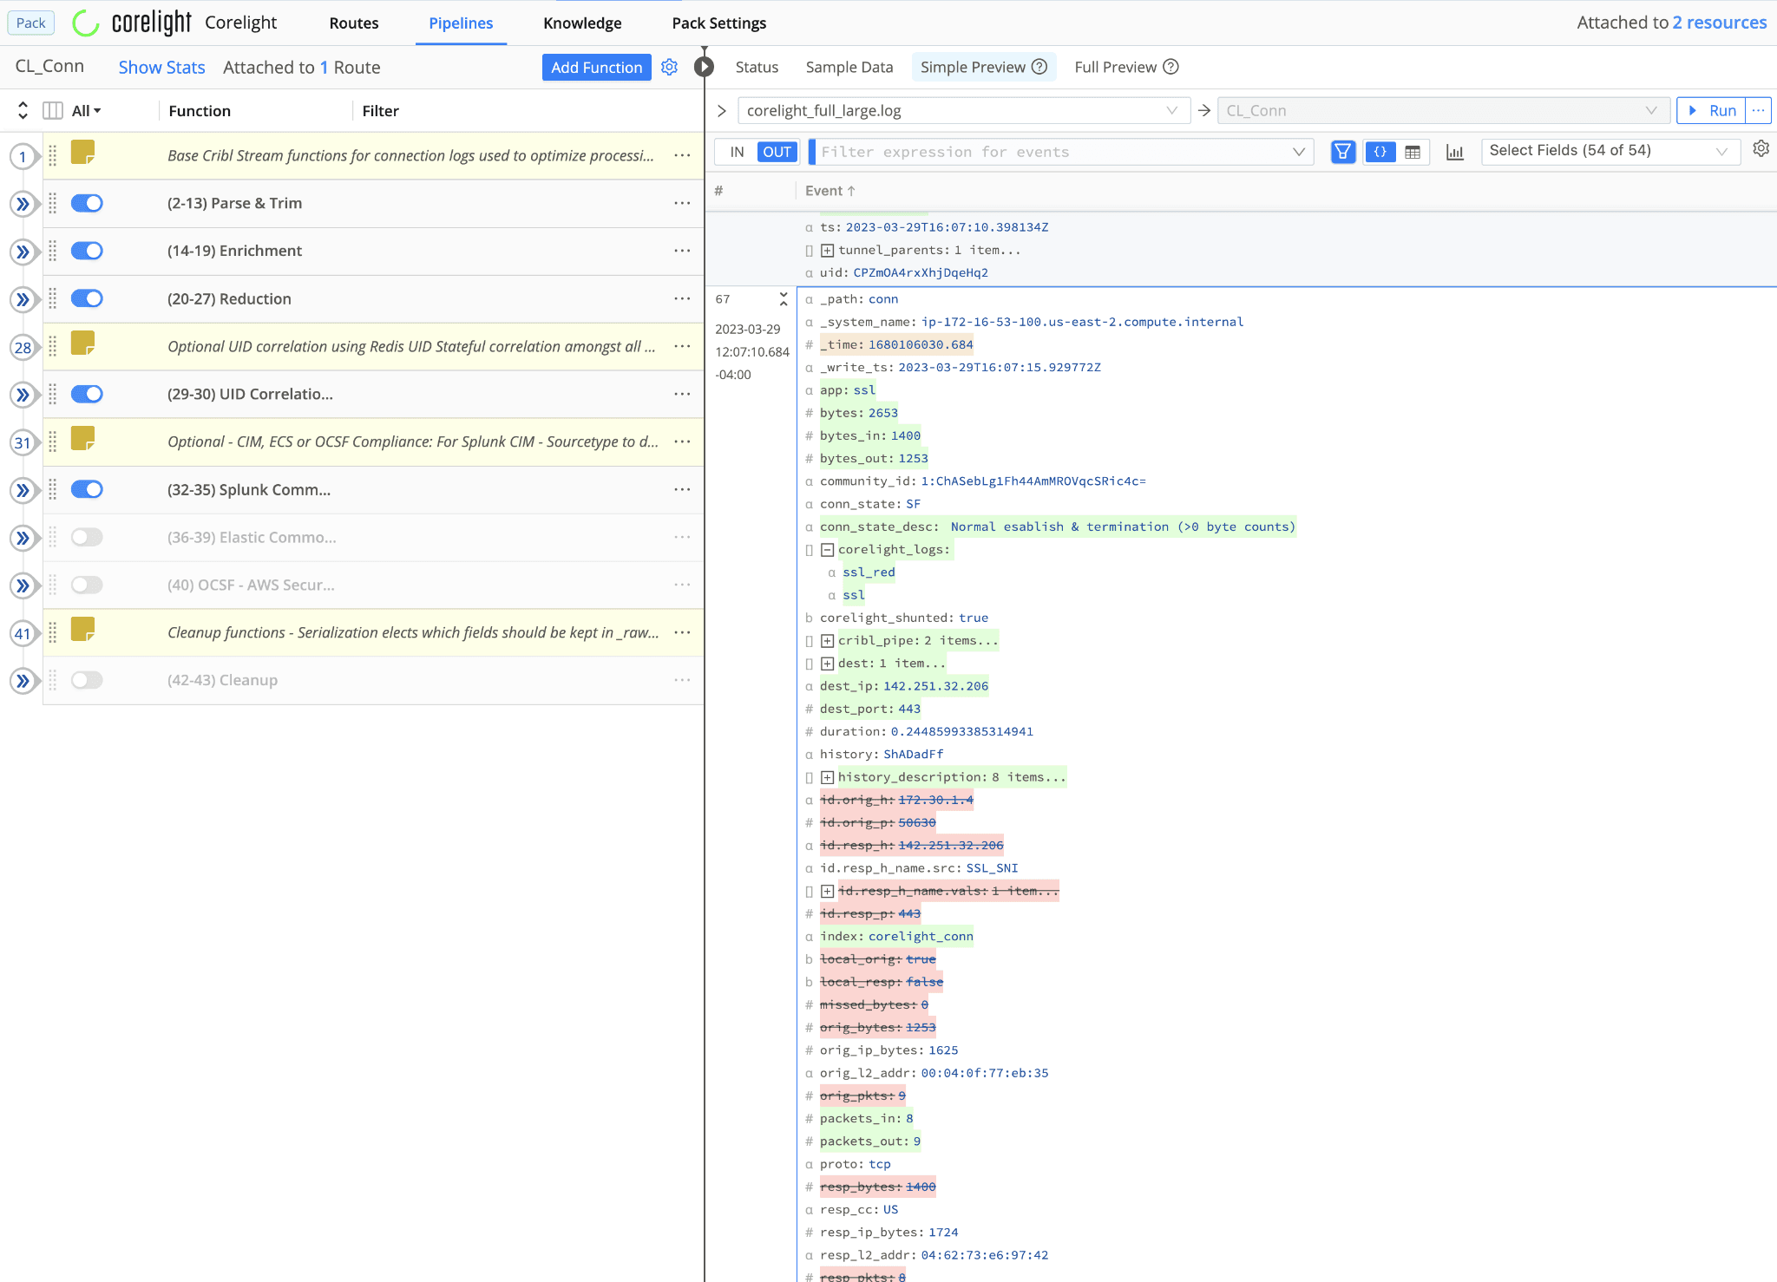
Task: Disable the (20-27) Reduction group
Action: point(87,298)
